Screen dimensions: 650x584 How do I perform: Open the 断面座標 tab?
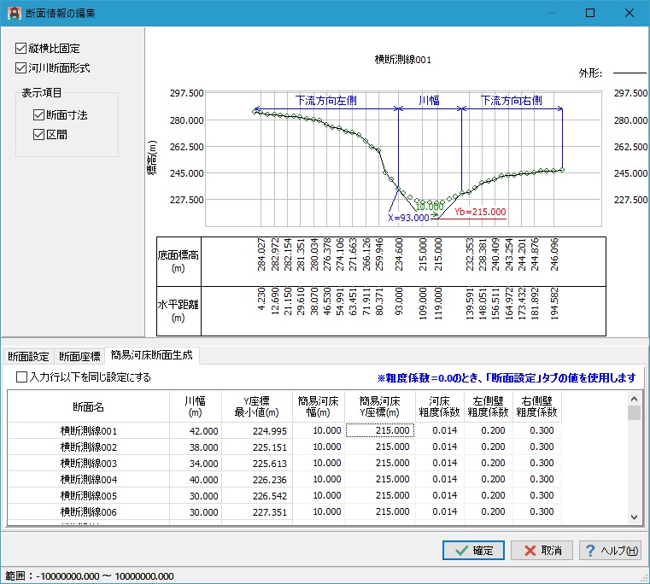tap(80, 356)
